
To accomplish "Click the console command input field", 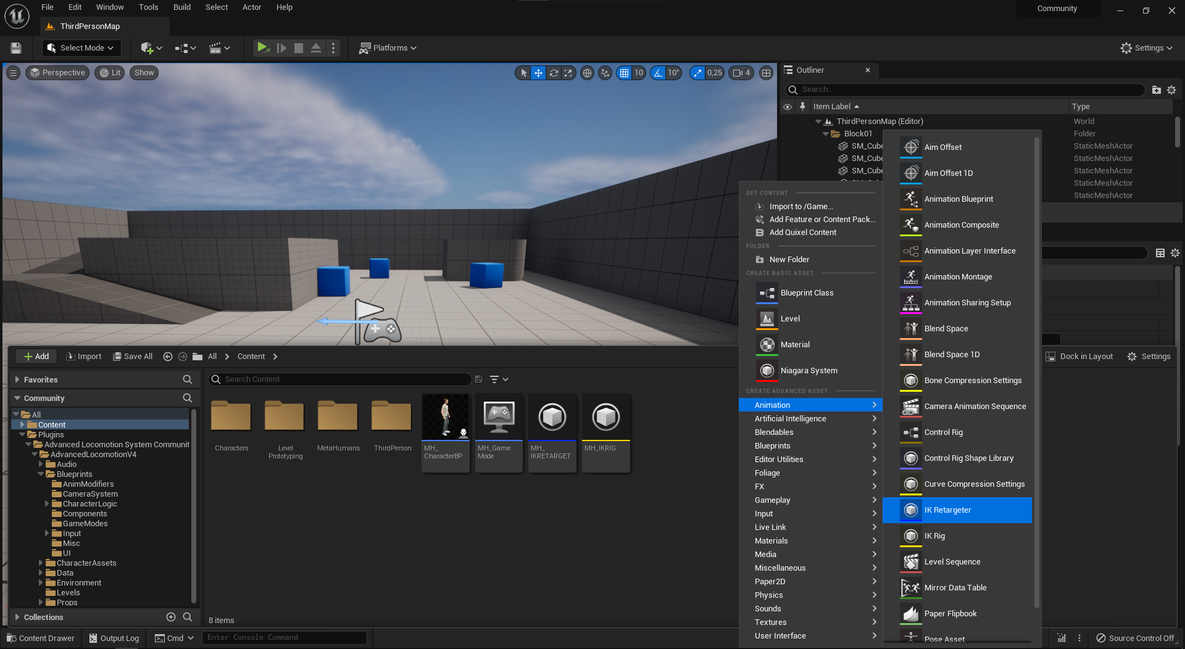I will tap(285, 638).
